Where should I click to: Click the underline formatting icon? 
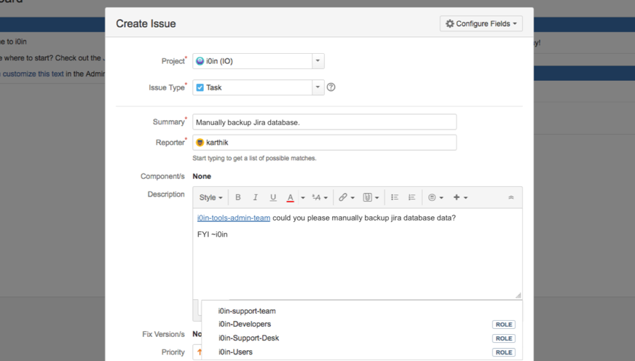pos(273,197)
